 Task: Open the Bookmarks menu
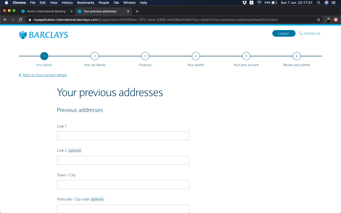click(86, 3)
